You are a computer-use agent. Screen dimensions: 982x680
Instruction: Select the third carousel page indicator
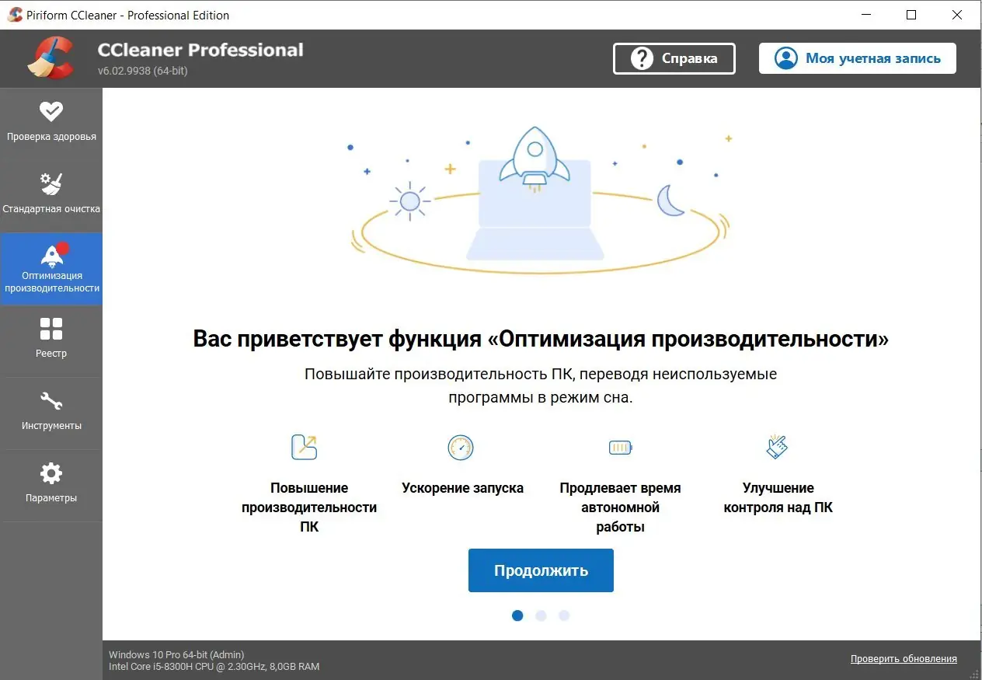(x=564, y=615)
